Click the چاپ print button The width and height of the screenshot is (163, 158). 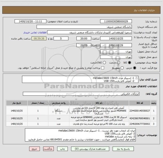63,149
